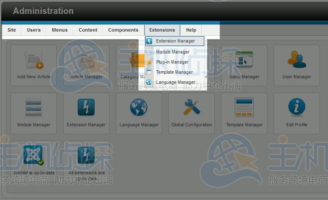This screenshot has height=200, width=328.
Task: Click the All extensions are up-to-date text
Action: click(86, 176)
